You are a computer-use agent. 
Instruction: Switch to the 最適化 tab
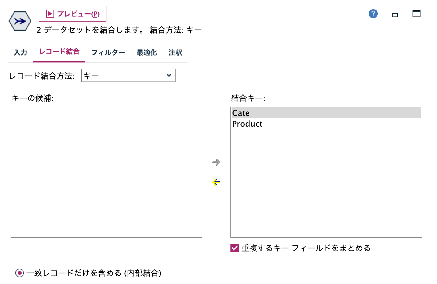147,53
